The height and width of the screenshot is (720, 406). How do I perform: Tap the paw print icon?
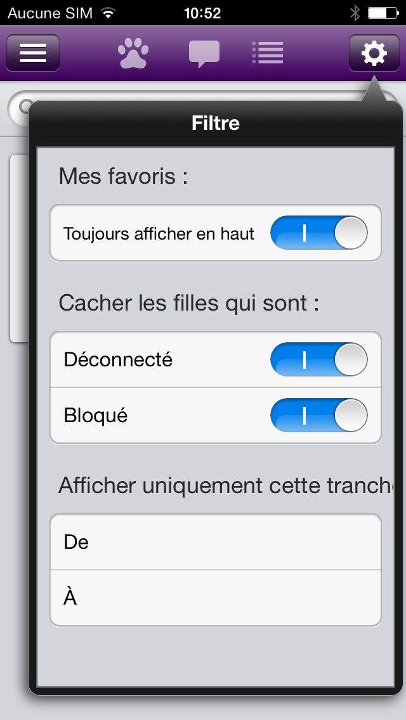tap(133, 53)
